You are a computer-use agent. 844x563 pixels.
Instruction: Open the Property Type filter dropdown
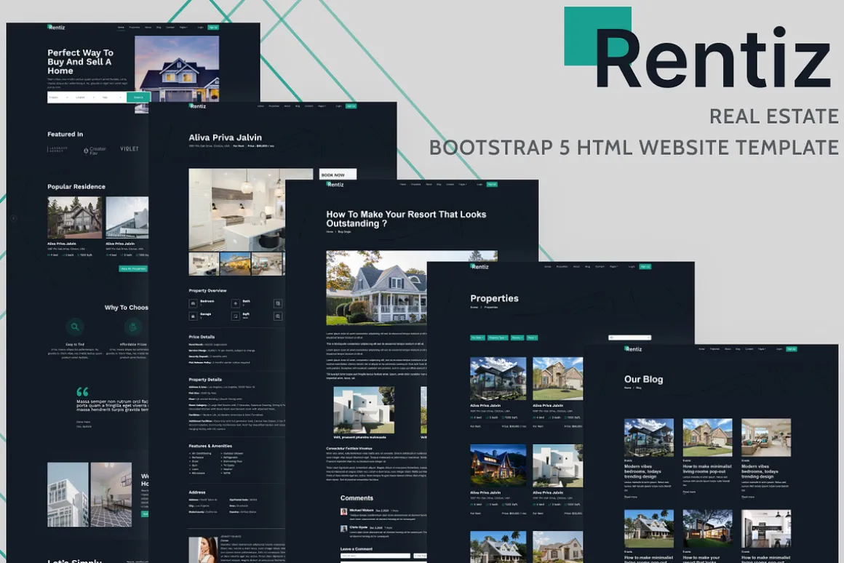(x=498, y=338)
